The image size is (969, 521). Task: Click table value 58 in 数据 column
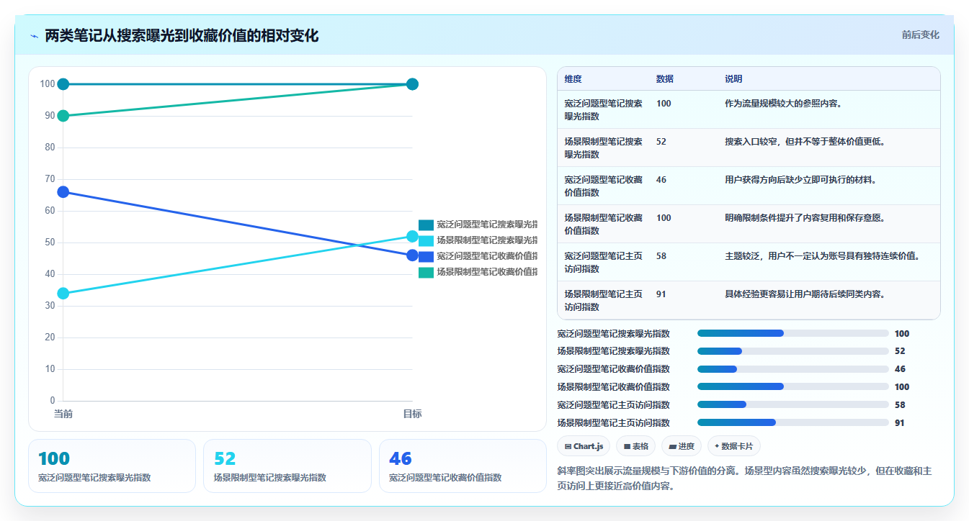point(661,256)
